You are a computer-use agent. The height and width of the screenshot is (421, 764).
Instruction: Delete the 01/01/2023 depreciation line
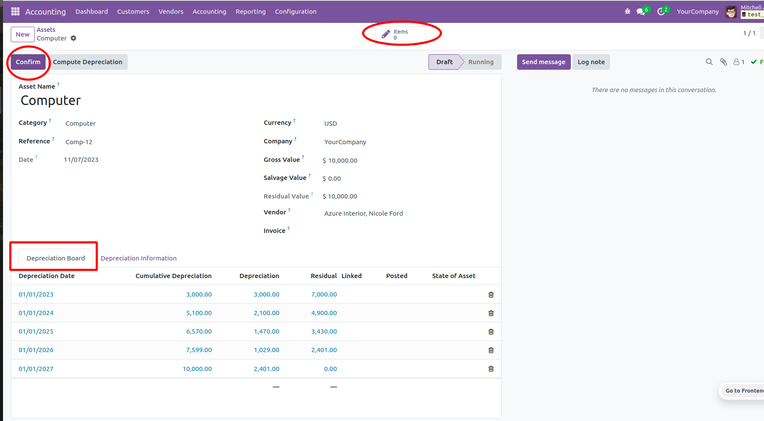(491, 295)
